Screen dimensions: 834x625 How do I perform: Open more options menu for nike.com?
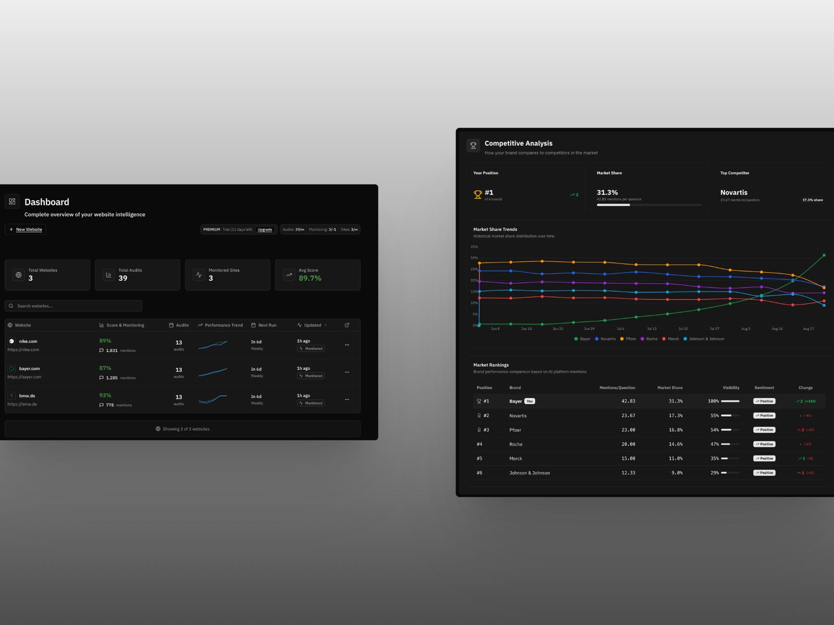click(x=347, y=345)
